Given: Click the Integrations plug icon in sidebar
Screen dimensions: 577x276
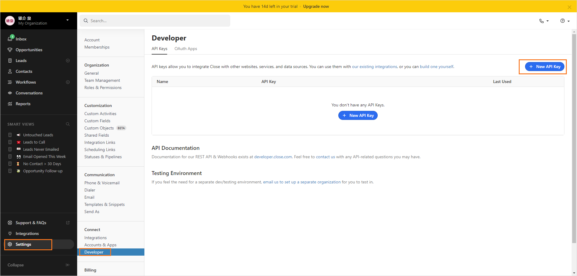Looking at the screenshot, I should [10, 233].
